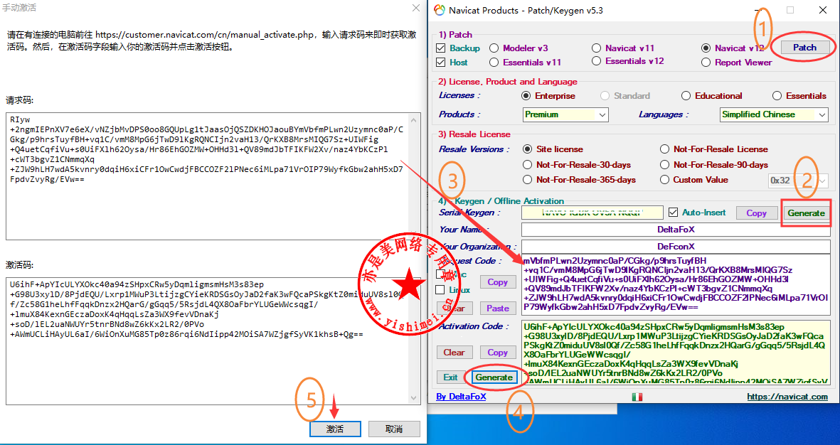Image resolution: width=840 pixels, height=445 pixels.
Task: Click the "1) Patch" section heading
Action: click(455, 35)
